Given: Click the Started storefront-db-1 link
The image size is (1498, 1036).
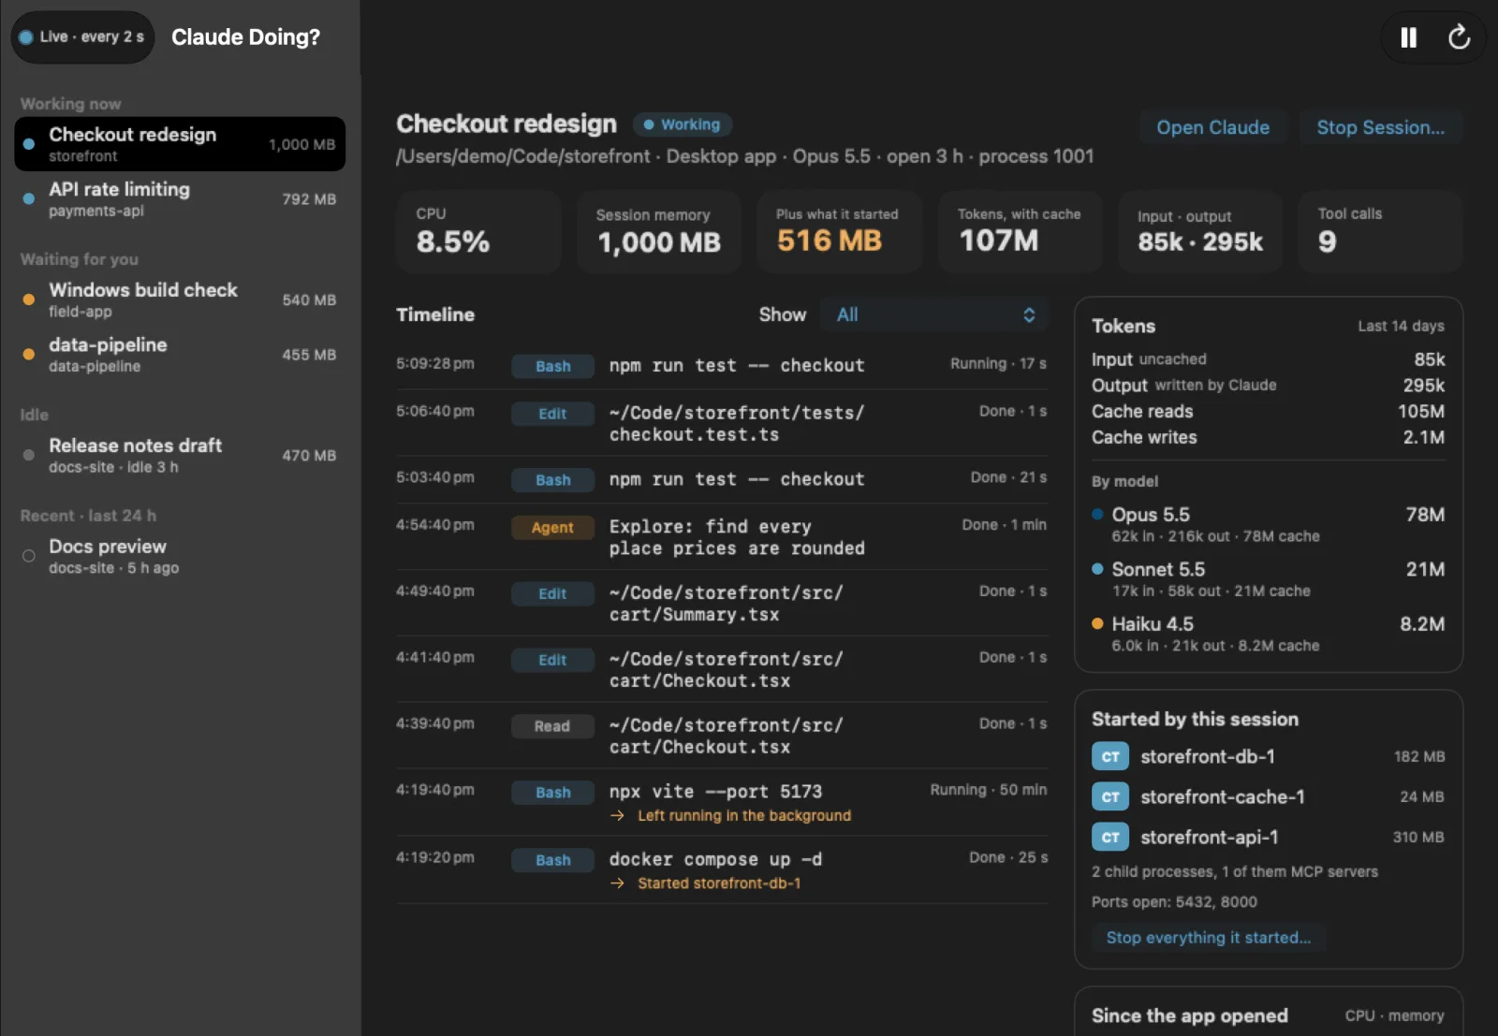Looking at the screenshot, I should (x=719, y=883).
